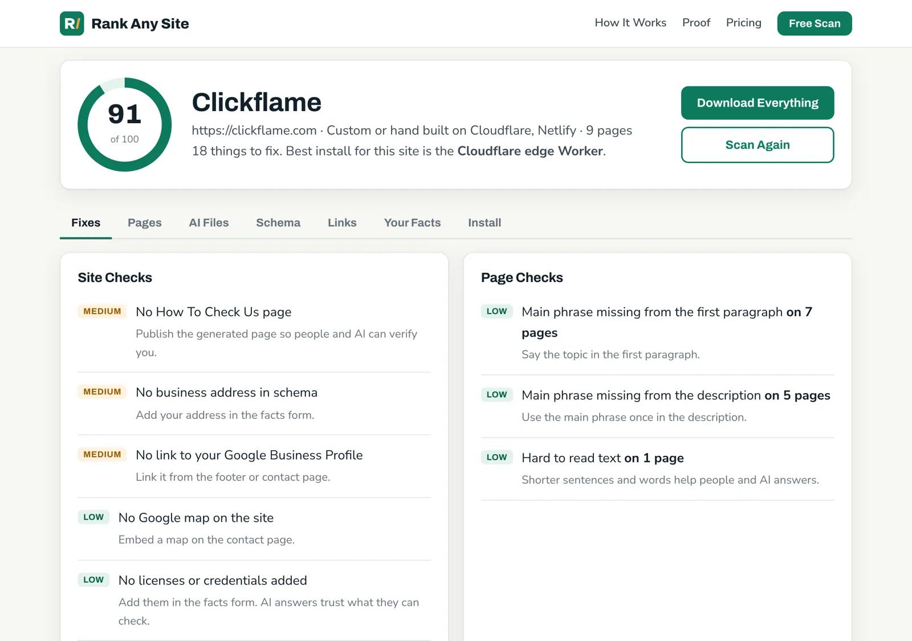Select "No link to your Google Business Profile"
This screenshot has height=641, width=912.
click(249, 455)
